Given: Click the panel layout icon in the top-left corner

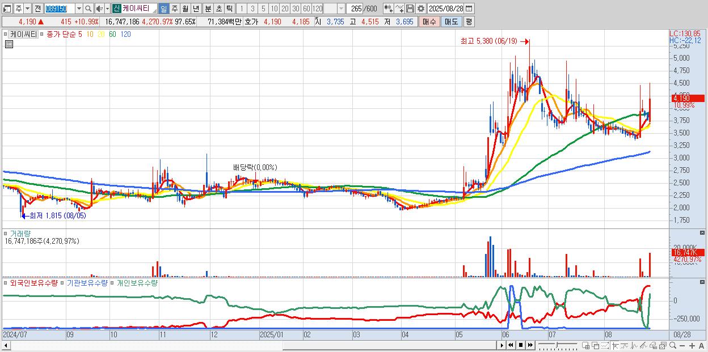Looking at the screenshot, I should [7, 9].
